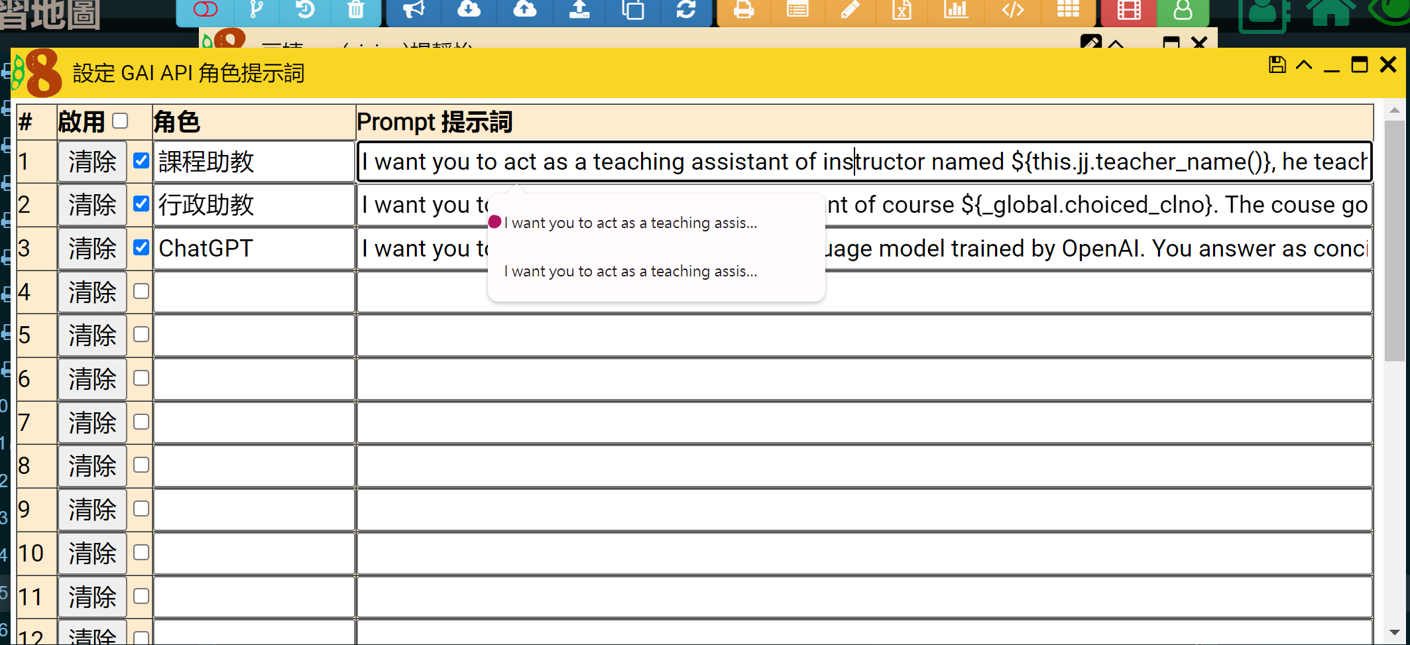The height and width of the screenshot is (645, 1410).
Task: Click the empty role field in row 4
Action: pyautogui.click(x=254, y=292)
